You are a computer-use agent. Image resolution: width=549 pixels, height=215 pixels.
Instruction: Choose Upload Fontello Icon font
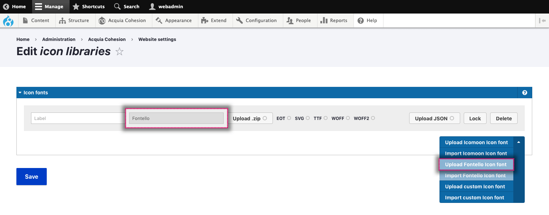pyautogui.click(x=476, y=164)
